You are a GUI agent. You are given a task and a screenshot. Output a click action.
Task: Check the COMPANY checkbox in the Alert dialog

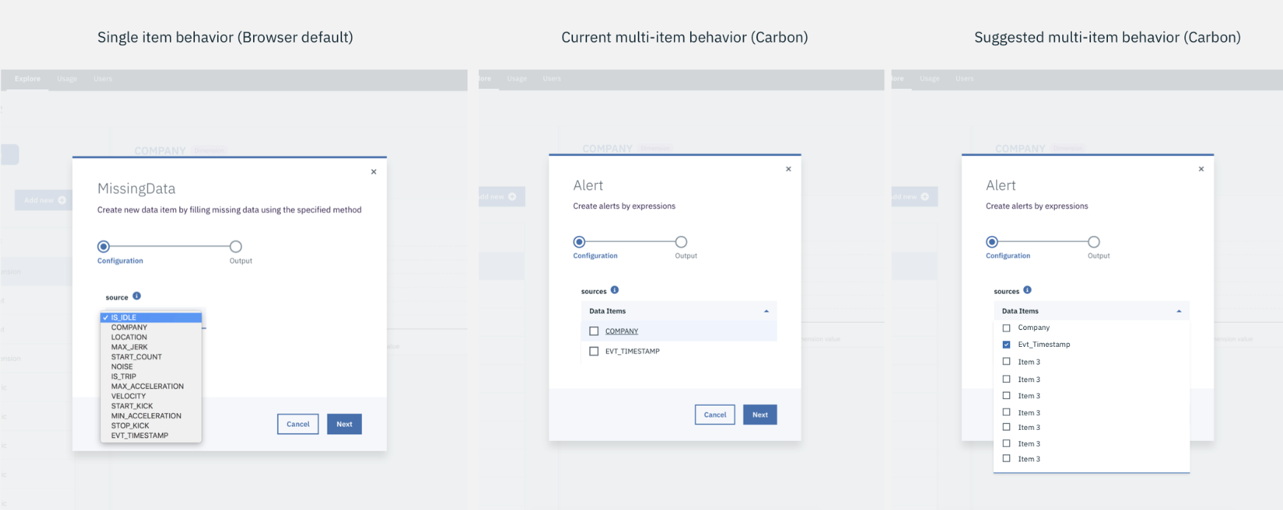click(x=594, y=331)
